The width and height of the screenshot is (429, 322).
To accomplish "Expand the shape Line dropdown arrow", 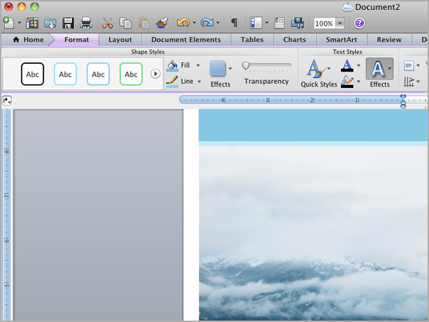I will point(199,82).
